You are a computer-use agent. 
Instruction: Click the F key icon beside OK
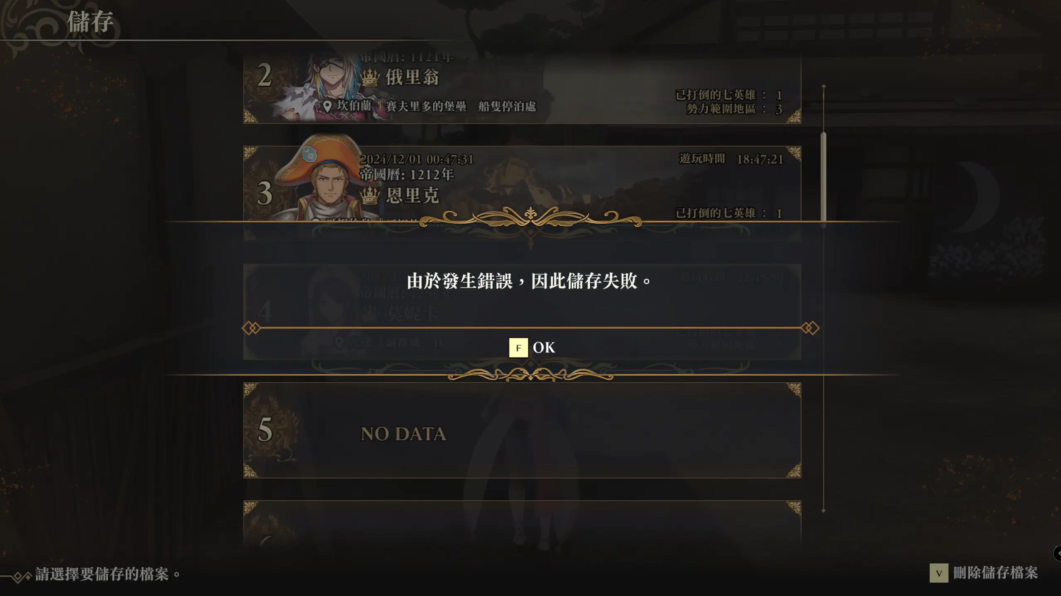pyautogui.click(x=518, y=347)
